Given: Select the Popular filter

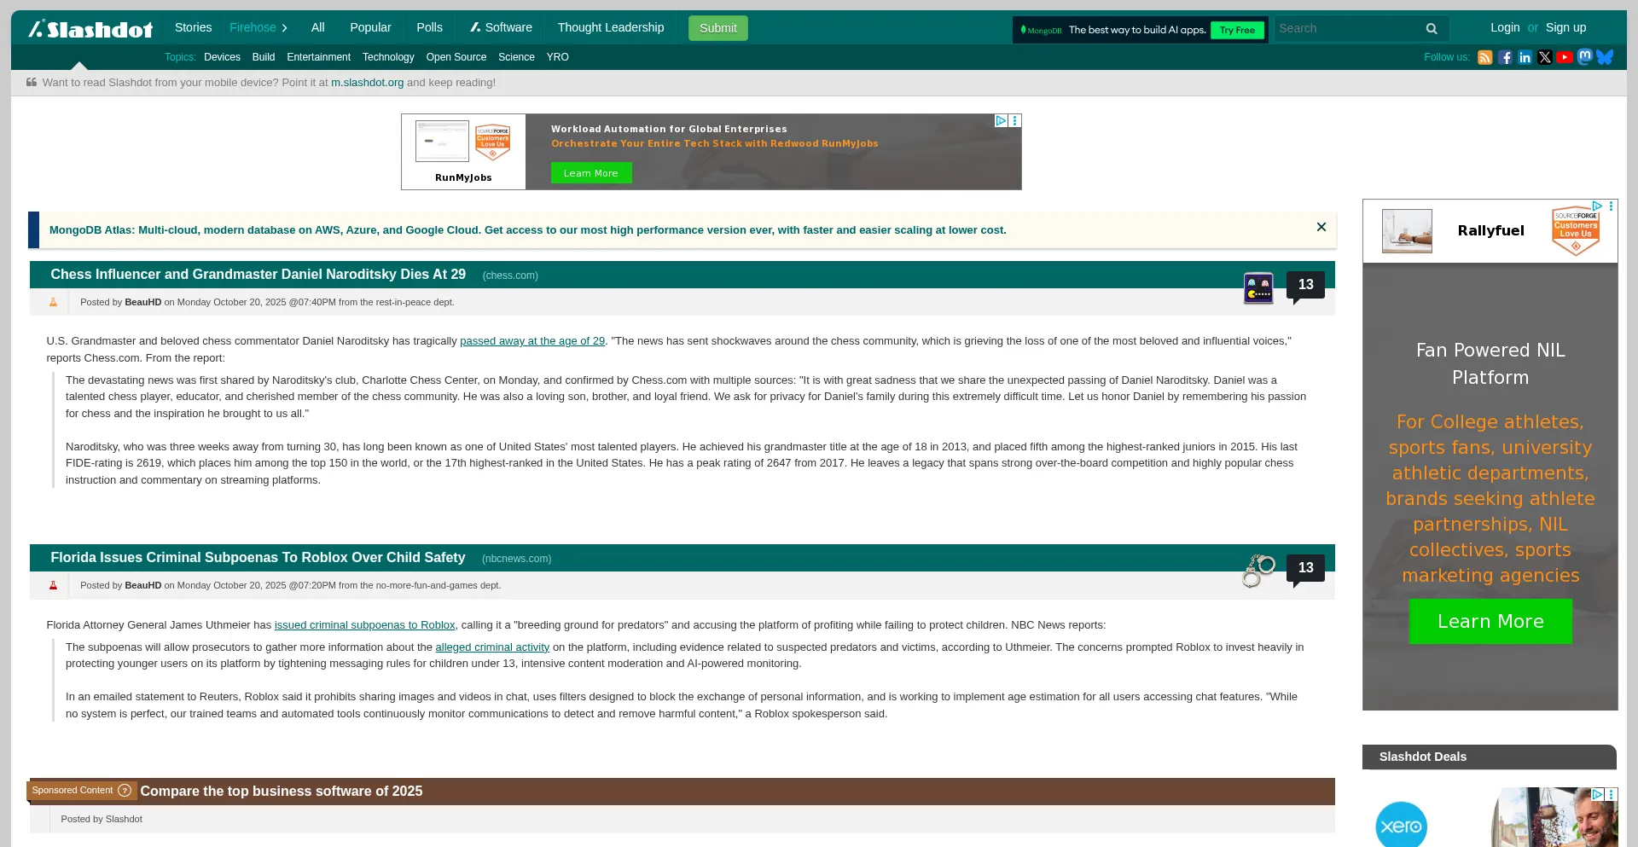Looking at the screenshot, I should tap(370, 27).
